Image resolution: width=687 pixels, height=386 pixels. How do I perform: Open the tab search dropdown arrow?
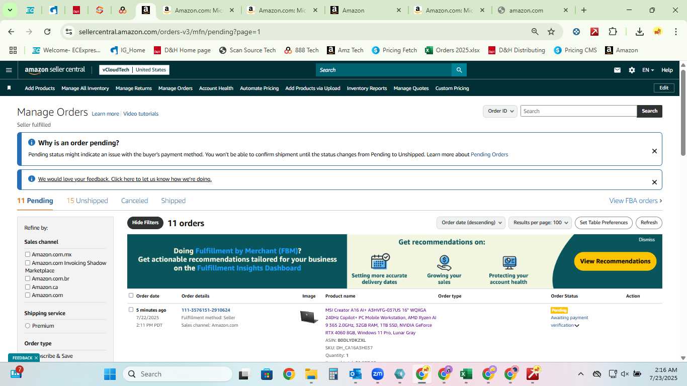click(10, 10)
